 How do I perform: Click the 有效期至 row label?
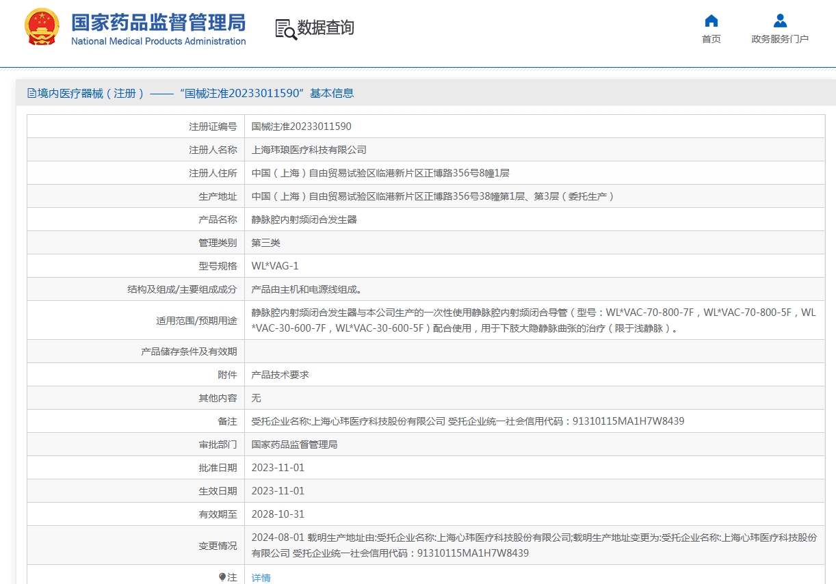pos(218,514)
